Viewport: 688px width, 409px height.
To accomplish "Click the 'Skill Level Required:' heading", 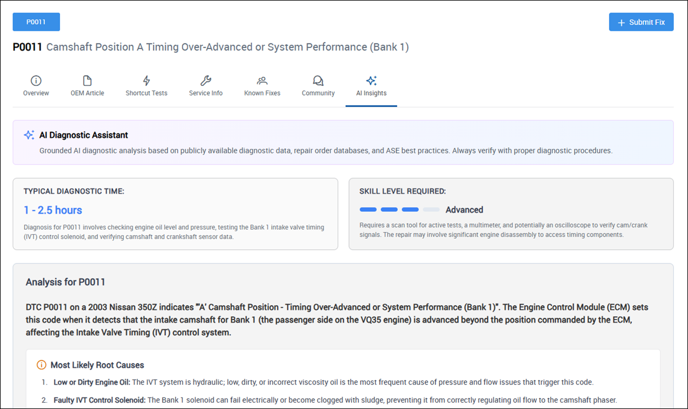I will coord(402,191).
